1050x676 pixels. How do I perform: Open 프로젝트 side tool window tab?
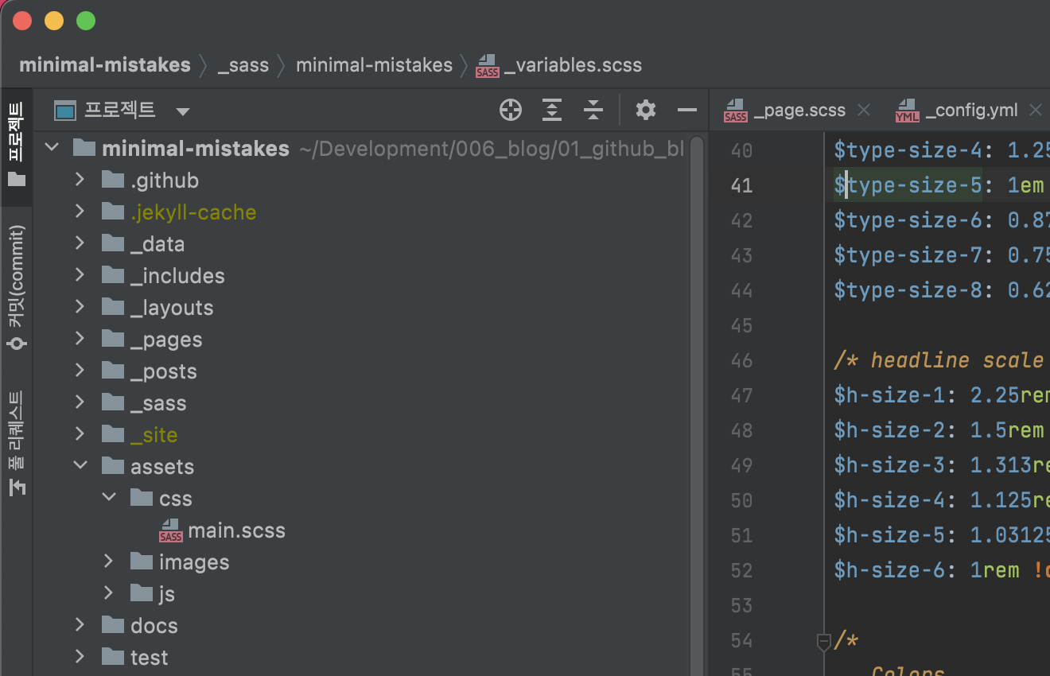tap(16, 144)
